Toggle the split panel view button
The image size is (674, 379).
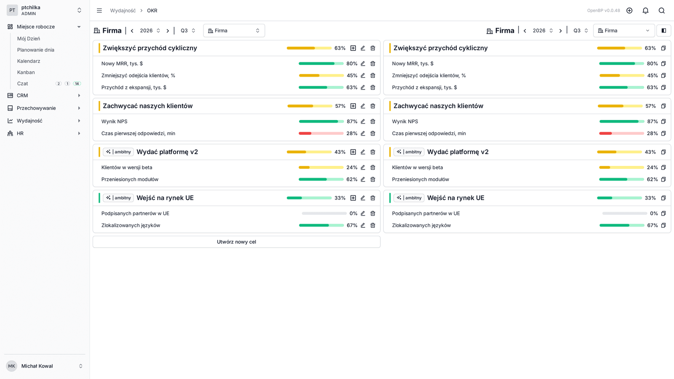(664, 30)
